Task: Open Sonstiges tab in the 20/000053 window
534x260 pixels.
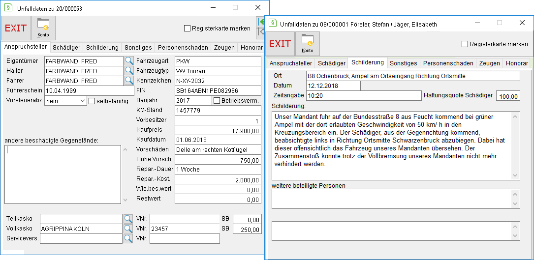Action: coord(138,47)
